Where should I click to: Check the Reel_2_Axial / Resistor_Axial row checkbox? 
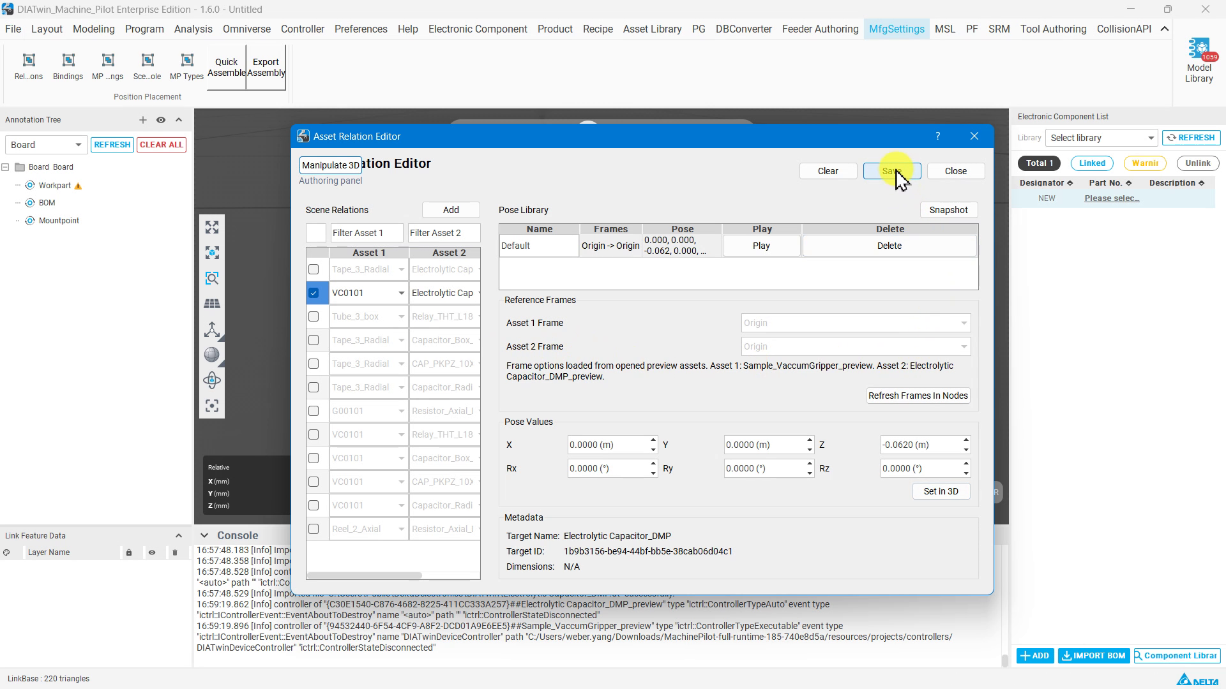pyautogui.click(x=314, y=529)
